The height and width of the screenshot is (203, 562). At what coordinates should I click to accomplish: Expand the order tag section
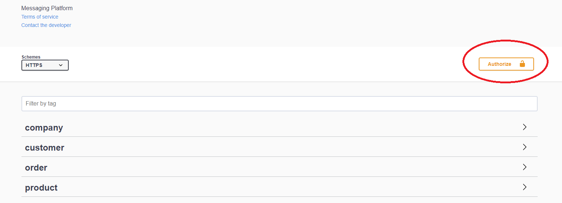tap(36, 168)
